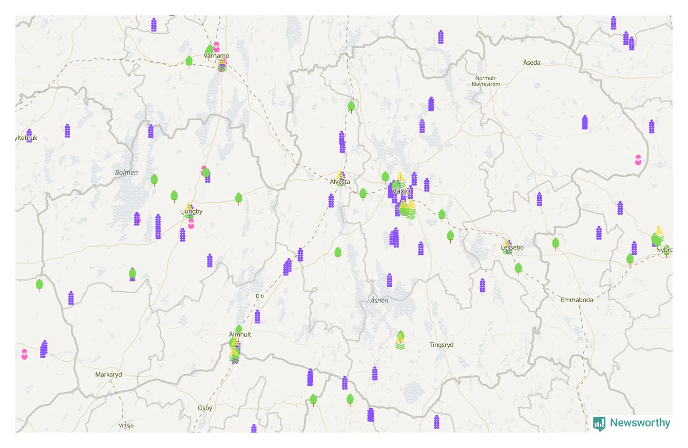Click the purple dot stack right of the Hyltebruk label

coord(67,131)
